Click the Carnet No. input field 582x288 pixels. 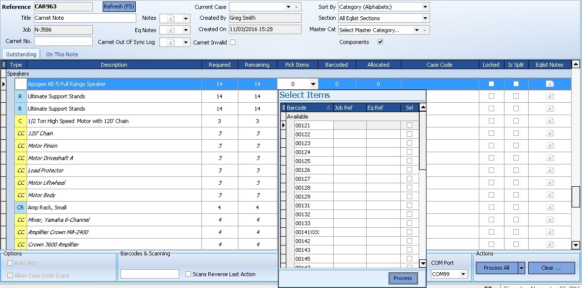coord(63,41)
